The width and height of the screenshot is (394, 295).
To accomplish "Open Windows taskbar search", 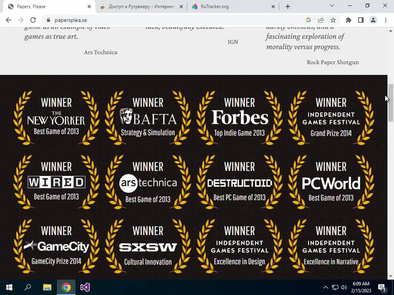I will (x=28, y=287).
